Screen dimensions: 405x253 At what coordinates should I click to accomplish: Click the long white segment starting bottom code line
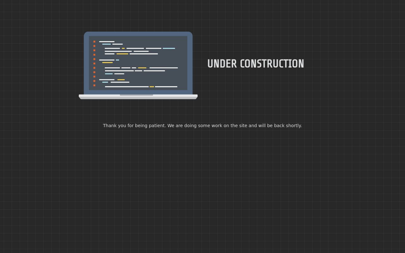click(x=127, y=87)
